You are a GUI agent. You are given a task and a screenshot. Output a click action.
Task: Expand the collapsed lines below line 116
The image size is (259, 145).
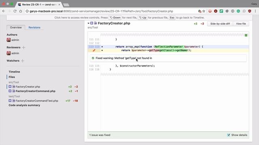coord(174,75)
